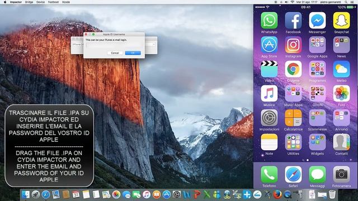This screenshot has height=201, width=358.
Task: Open the Meteo weather app
Action: point(341,69)
